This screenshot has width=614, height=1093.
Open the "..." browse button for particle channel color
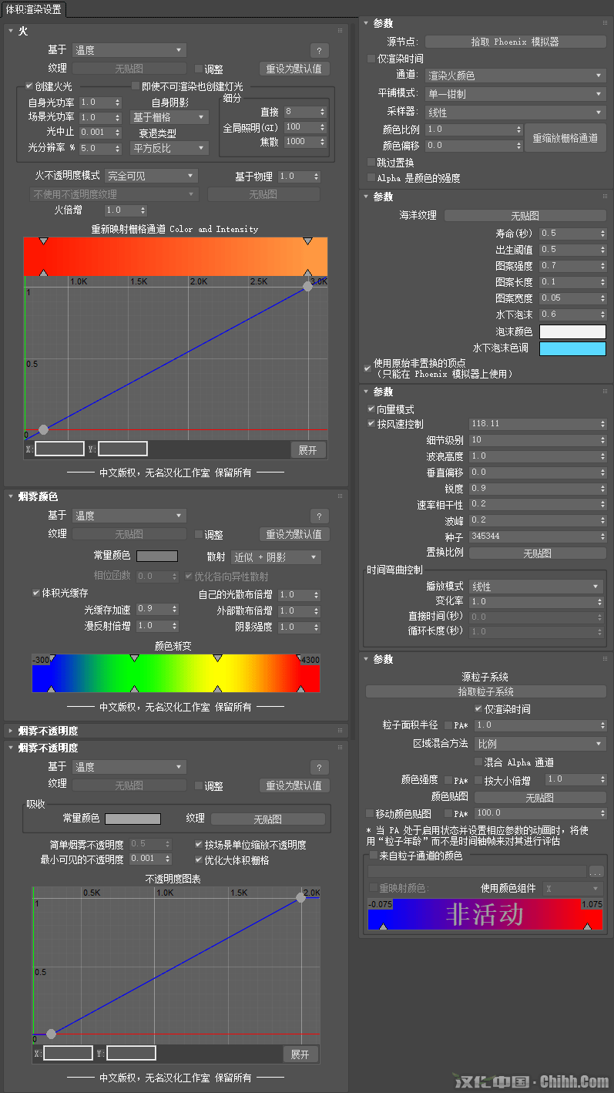(x=596, y=871)
